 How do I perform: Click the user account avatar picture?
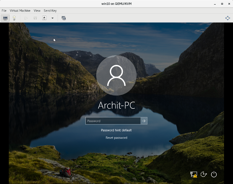coord(116,75)
